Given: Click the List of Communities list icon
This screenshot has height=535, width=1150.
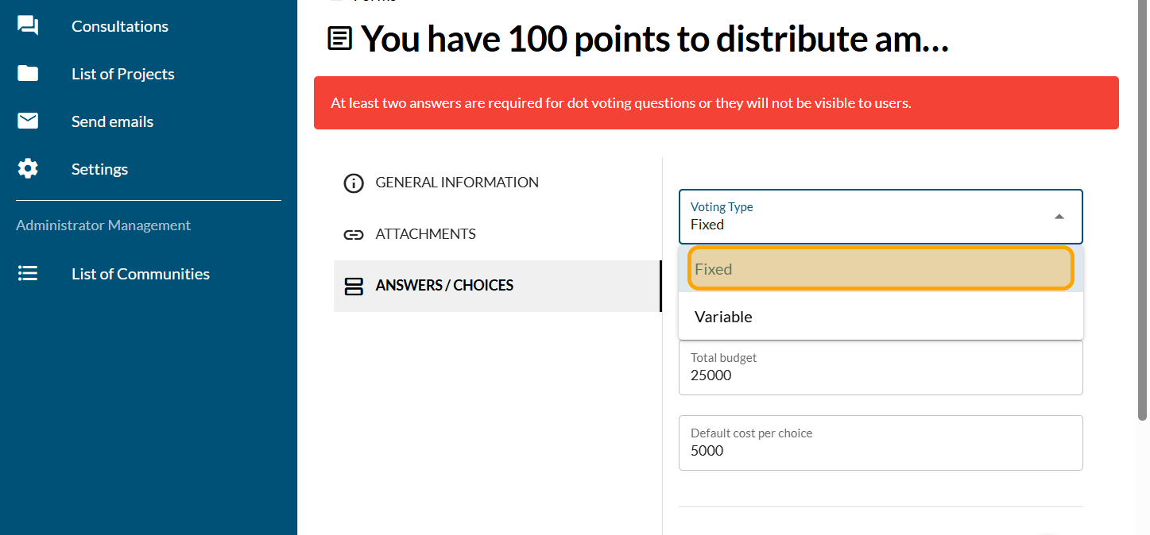Looking at the screenshot, I should click(x=28, y=274).
